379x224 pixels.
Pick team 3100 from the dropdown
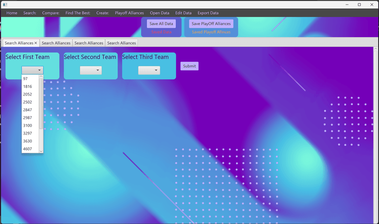[27, 125]
